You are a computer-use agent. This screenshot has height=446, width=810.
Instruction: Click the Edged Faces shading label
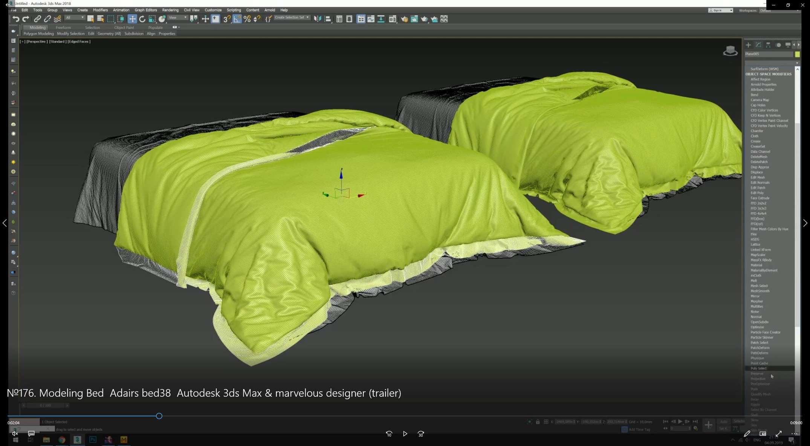tap(79, 41)
